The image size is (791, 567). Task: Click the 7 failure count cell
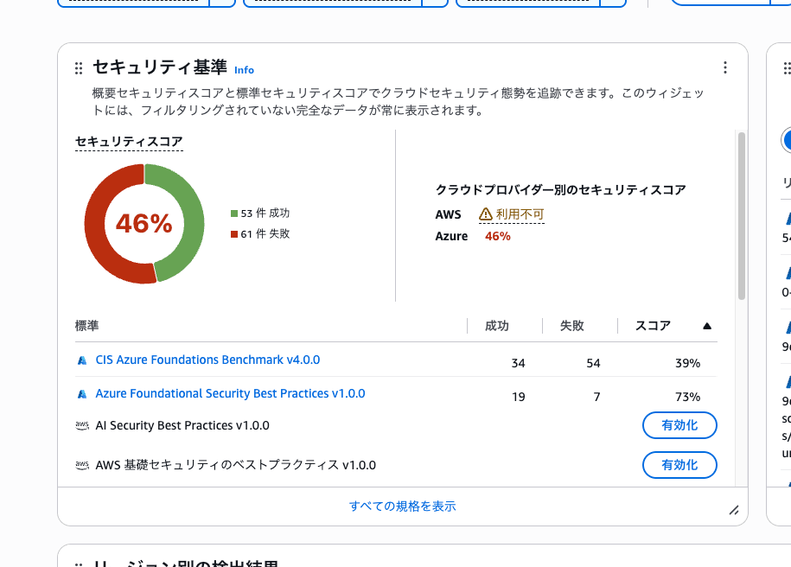pos(596,397)
